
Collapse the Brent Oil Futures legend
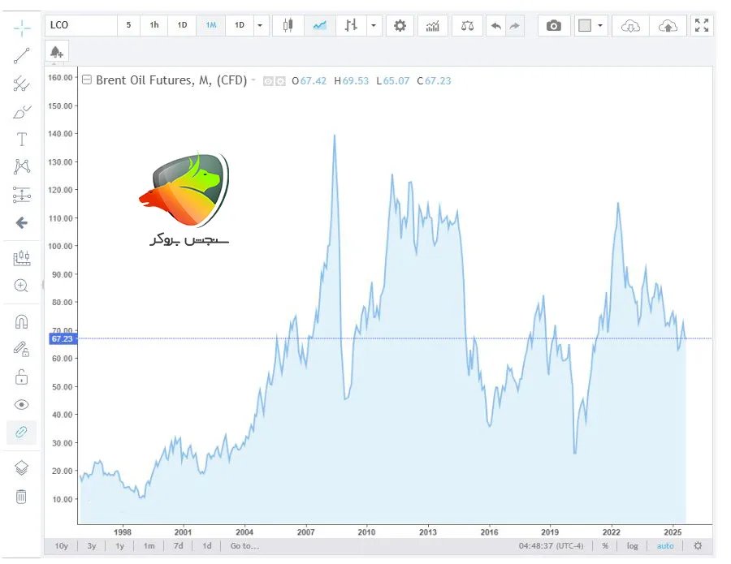coord(87,80)
